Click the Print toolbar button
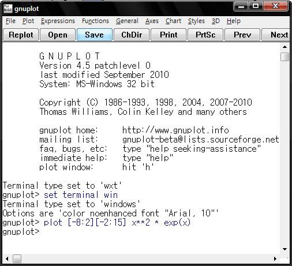This screenshot has width=292, height=266. 169,35
